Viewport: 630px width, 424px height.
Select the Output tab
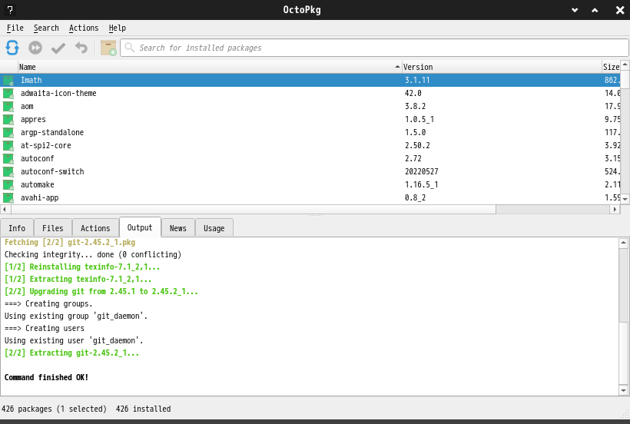(140, 227)
